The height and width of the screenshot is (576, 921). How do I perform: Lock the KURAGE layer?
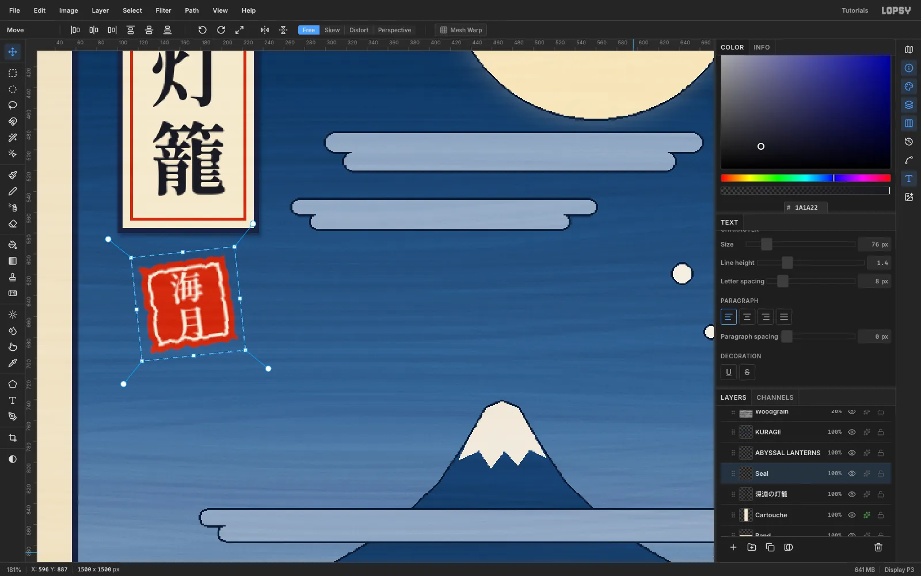pos(881,432)
